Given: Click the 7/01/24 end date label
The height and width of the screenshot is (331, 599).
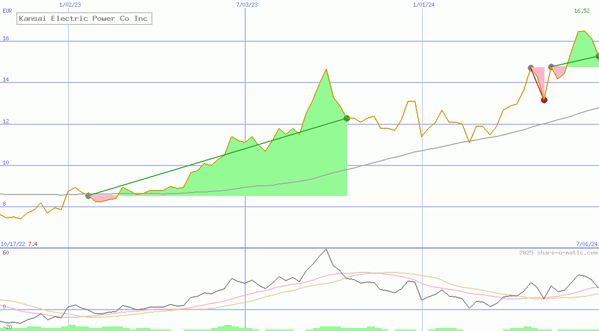Looking at the screenshot, I should tap(587, 244).
